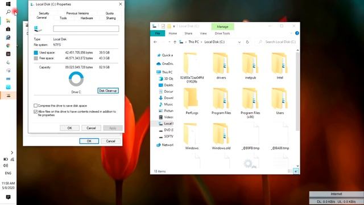This screenshot has height=205, width=364.
Task: Open recent locations dropdown arrow
Action: click(169, 42)
